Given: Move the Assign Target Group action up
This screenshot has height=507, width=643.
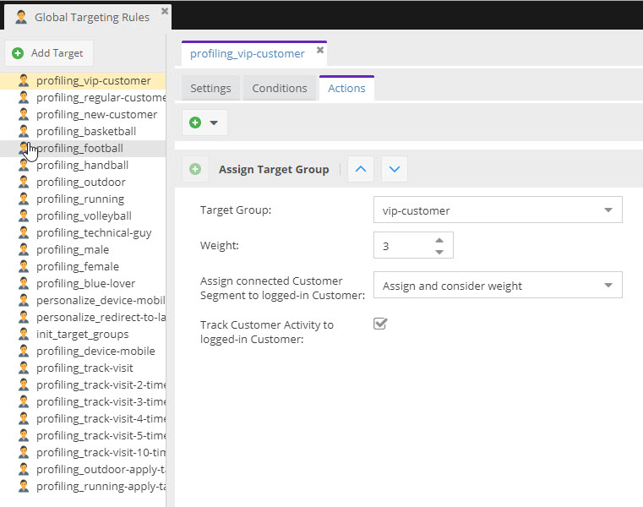Looking at the screenshot, I should (x=361, y=169).
